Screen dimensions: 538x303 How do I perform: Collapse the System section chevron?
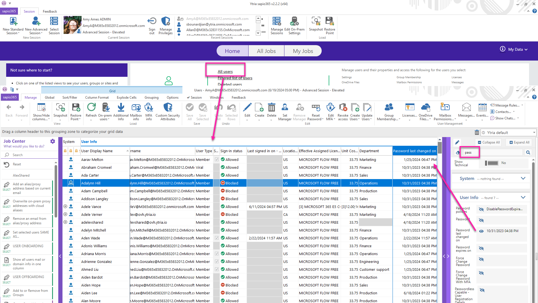point(523,178)
